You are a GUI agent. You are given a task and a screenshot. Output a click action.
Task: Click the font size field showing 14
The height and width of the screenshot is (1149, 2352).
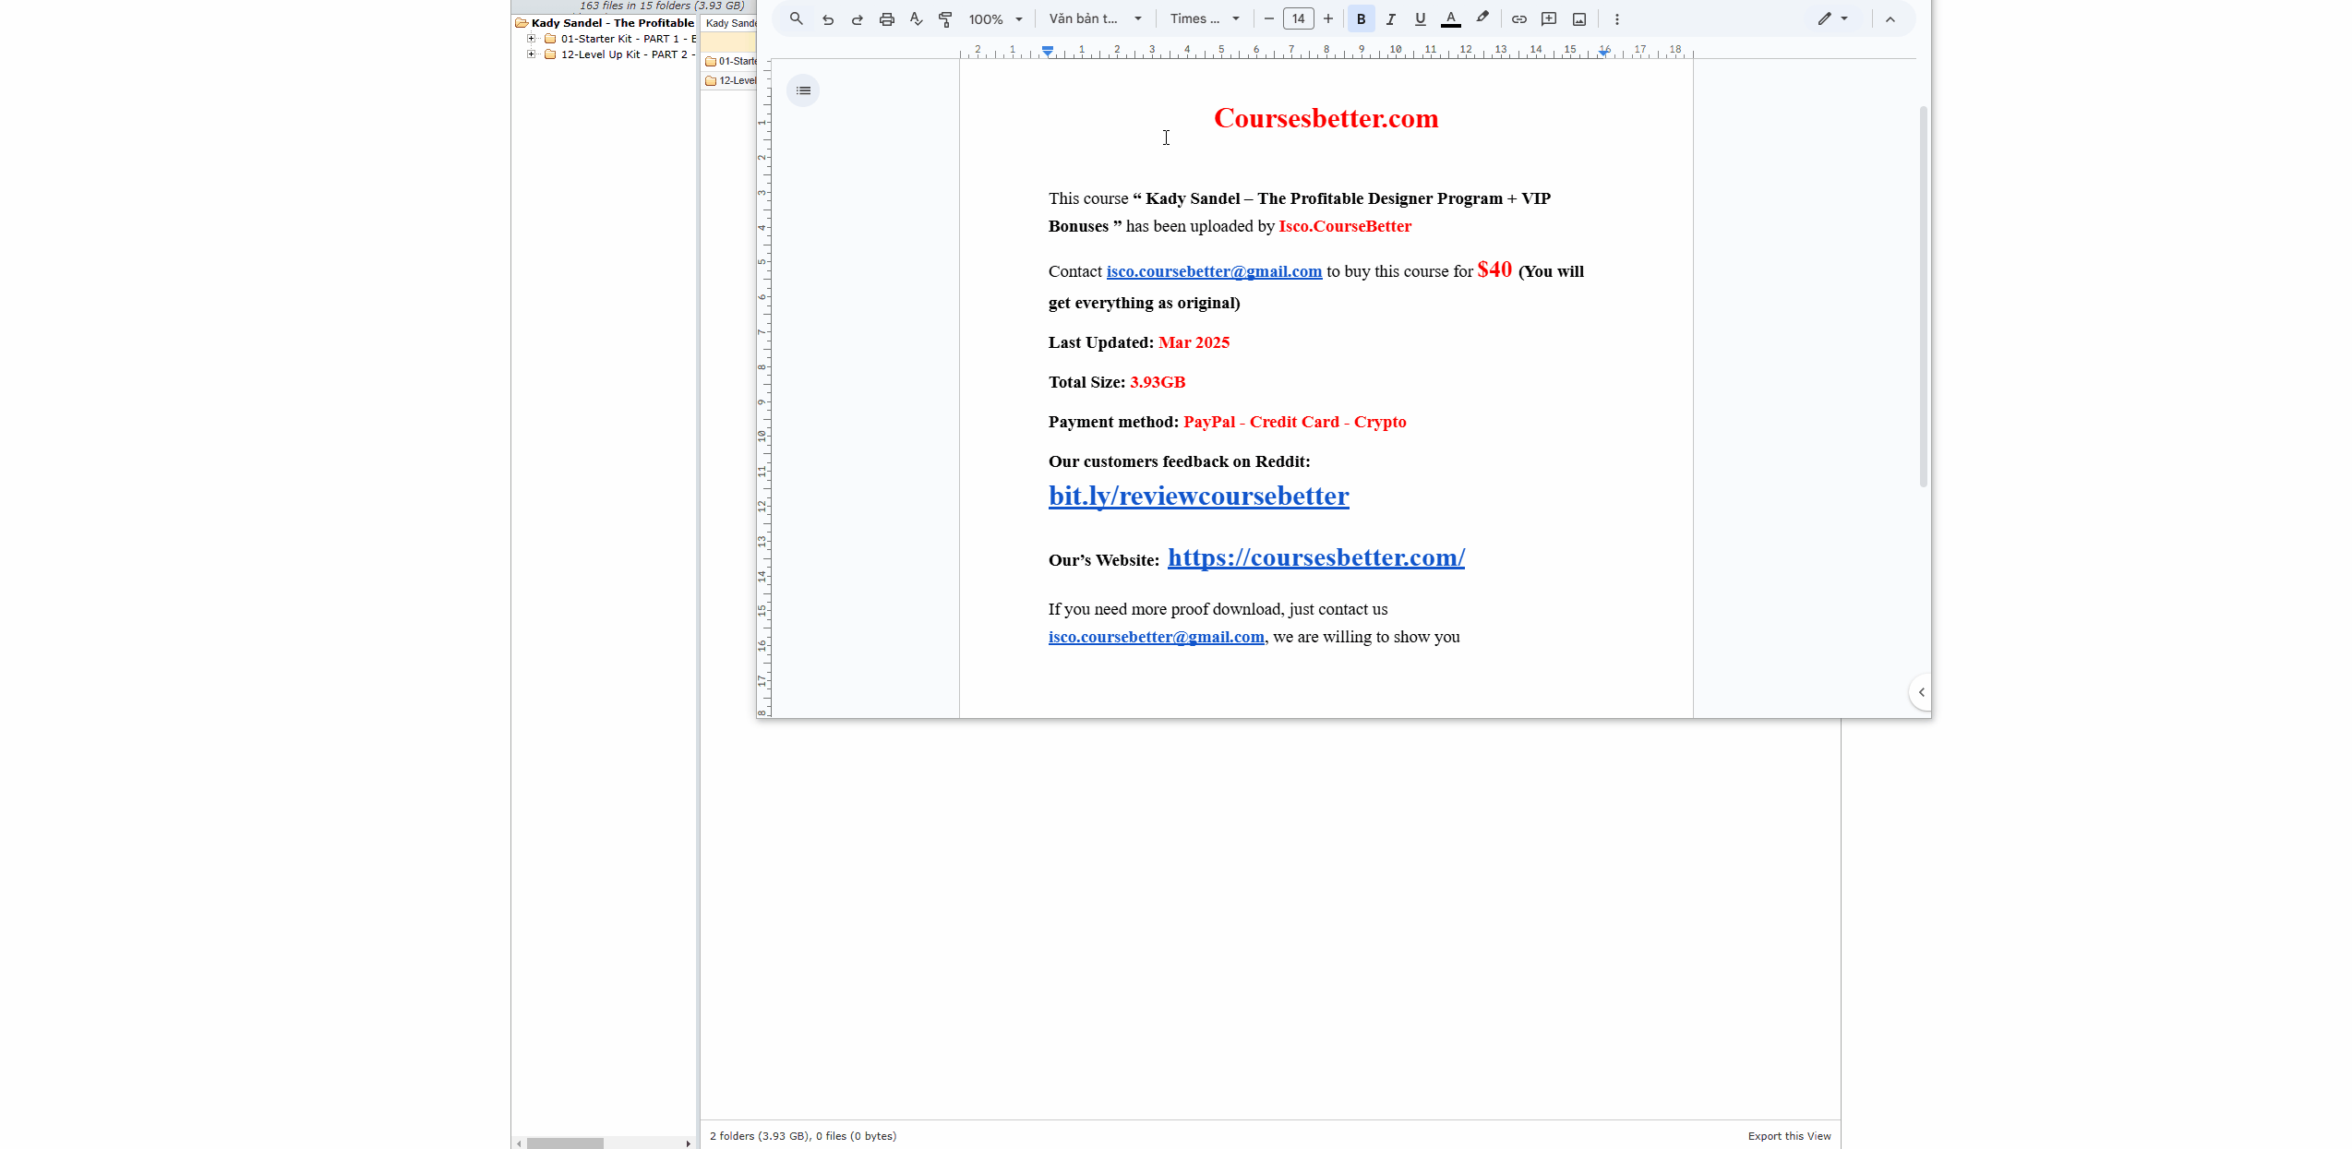[x=1298, y=18]
